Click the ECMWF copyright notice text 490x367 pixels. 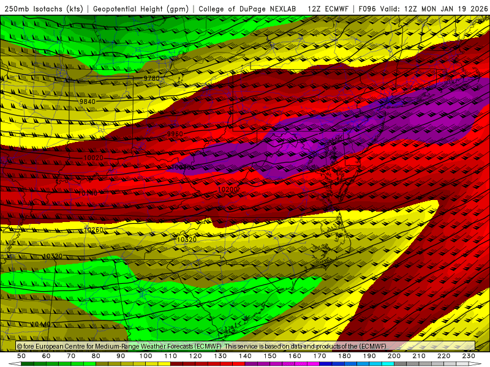click(202, 346)
